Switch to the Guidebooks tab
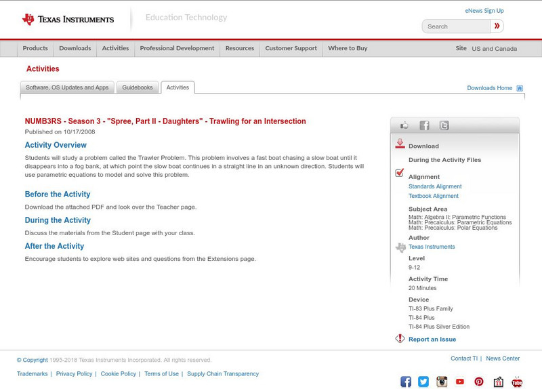 pyautogui.click(x=138, y=87)
